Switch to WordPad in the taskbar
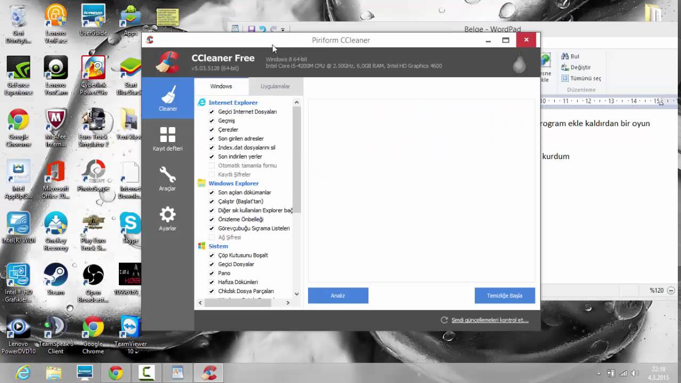The width and height of the screenshot is (681, 383). tap(177, 373)
